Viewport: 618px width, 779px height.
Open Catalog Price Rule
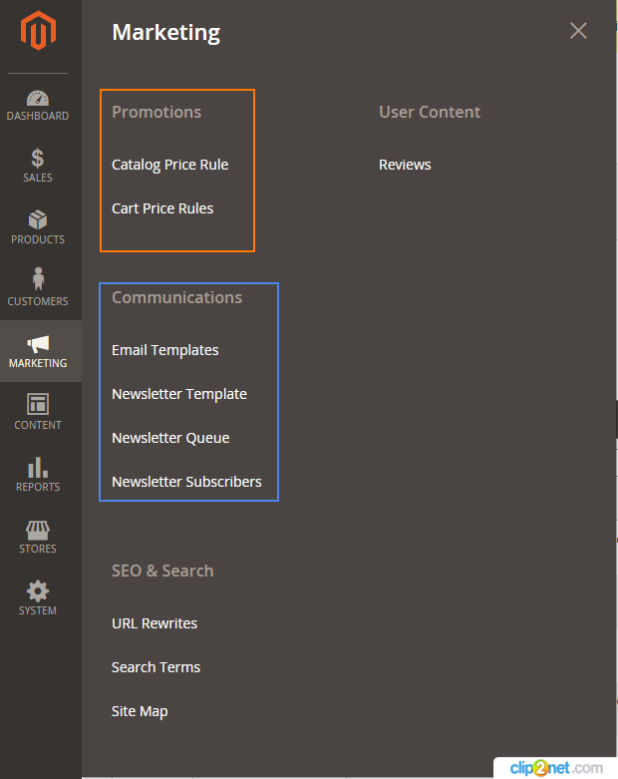(169, 165)
